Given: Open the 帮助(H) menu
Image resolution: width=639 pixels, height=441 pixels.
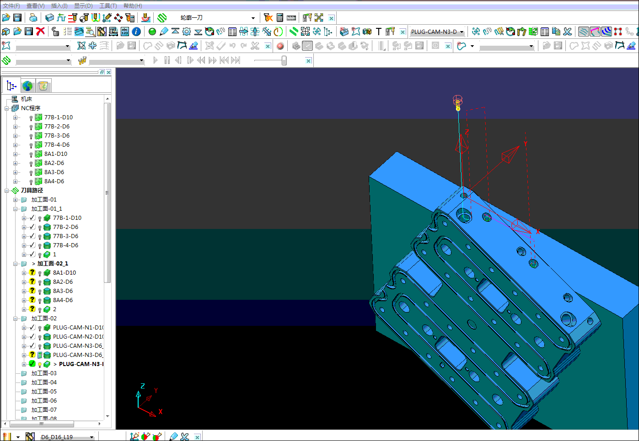Looking at the screenshot, I should [x=133, y=5].
